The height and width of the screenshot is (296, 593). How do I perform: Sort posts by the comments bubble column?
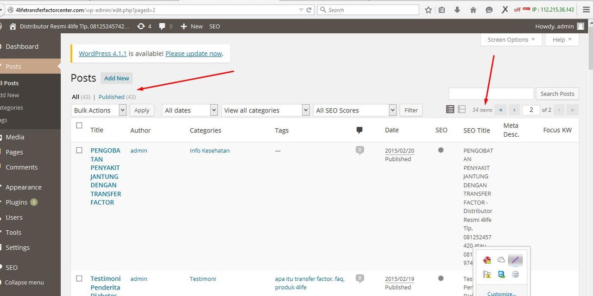click(359, 130)
